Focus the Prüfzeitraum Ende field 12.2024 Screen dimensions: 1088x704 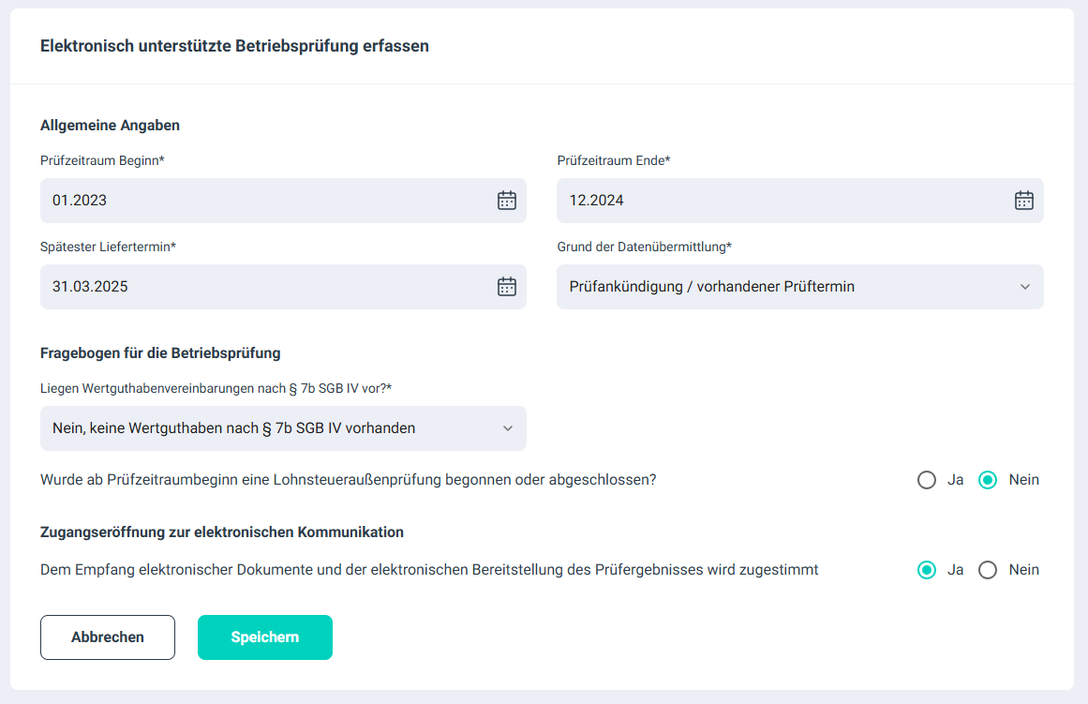(800, 201)
